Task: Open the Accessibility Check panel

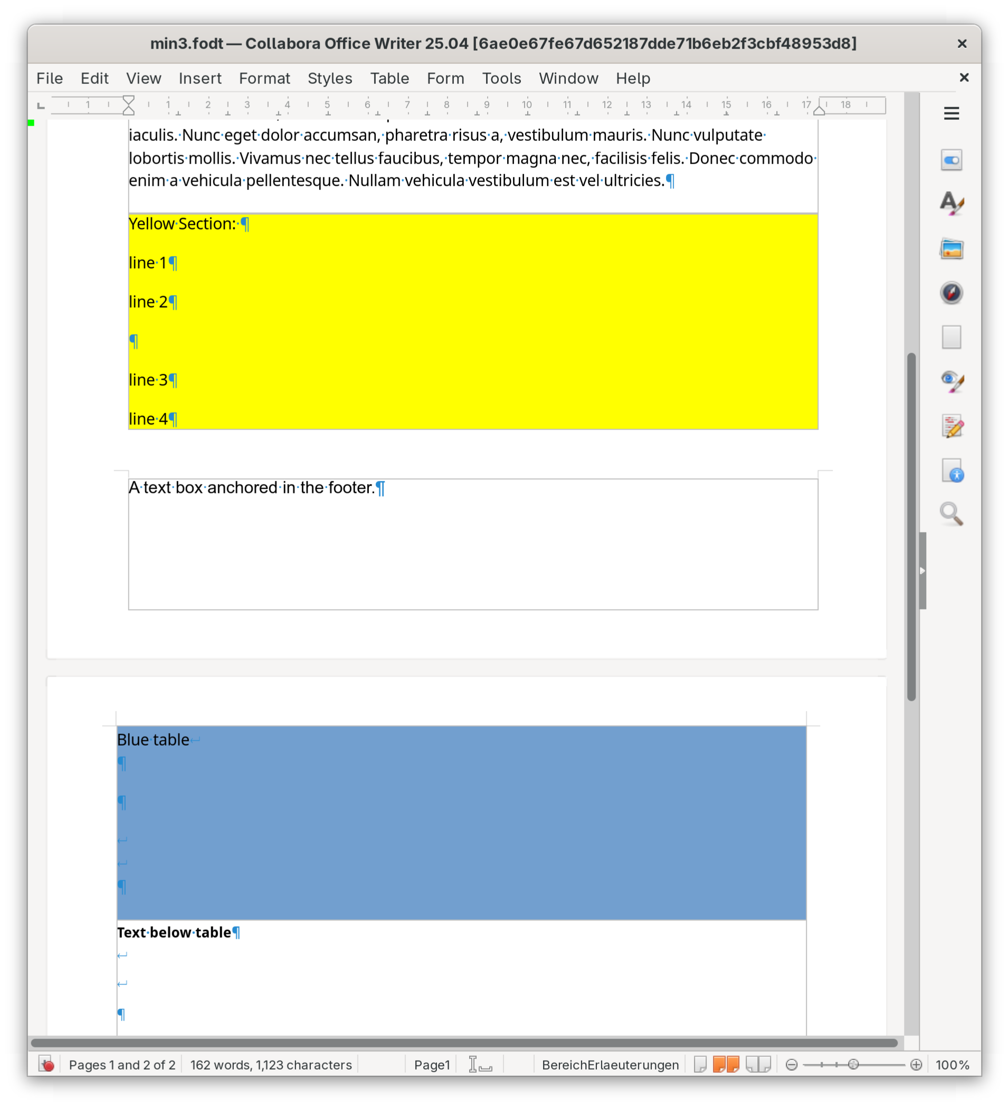Action: point(951,471)
